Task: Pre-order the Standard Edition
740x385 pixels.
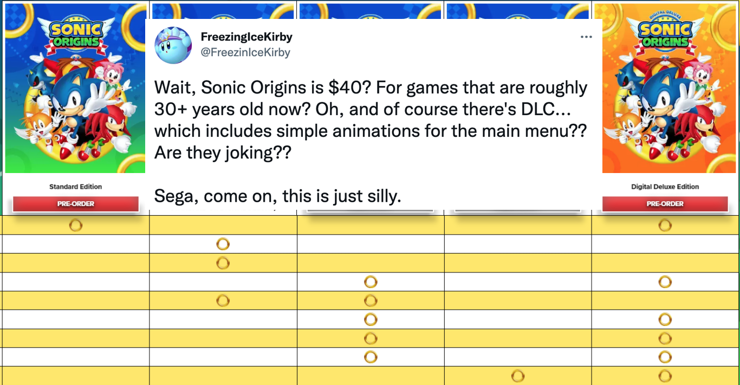Action: (75, 204)
